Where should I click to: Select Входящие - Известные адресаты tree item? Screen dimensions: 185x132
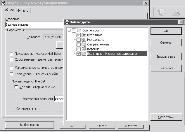[x=112, y=54]
